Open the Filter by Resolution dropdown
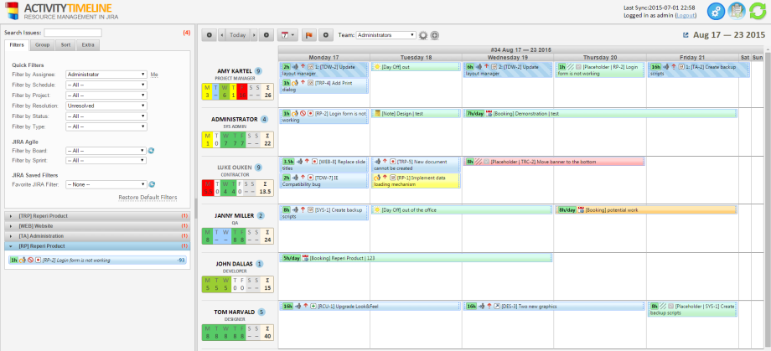 click(106, 106)
